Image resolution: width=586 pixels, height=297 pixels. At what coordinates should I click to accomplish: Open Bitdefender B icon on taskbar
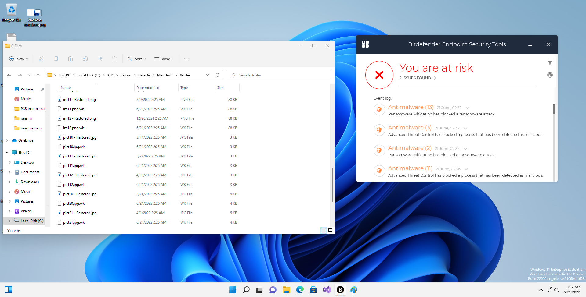coord(340,290)
